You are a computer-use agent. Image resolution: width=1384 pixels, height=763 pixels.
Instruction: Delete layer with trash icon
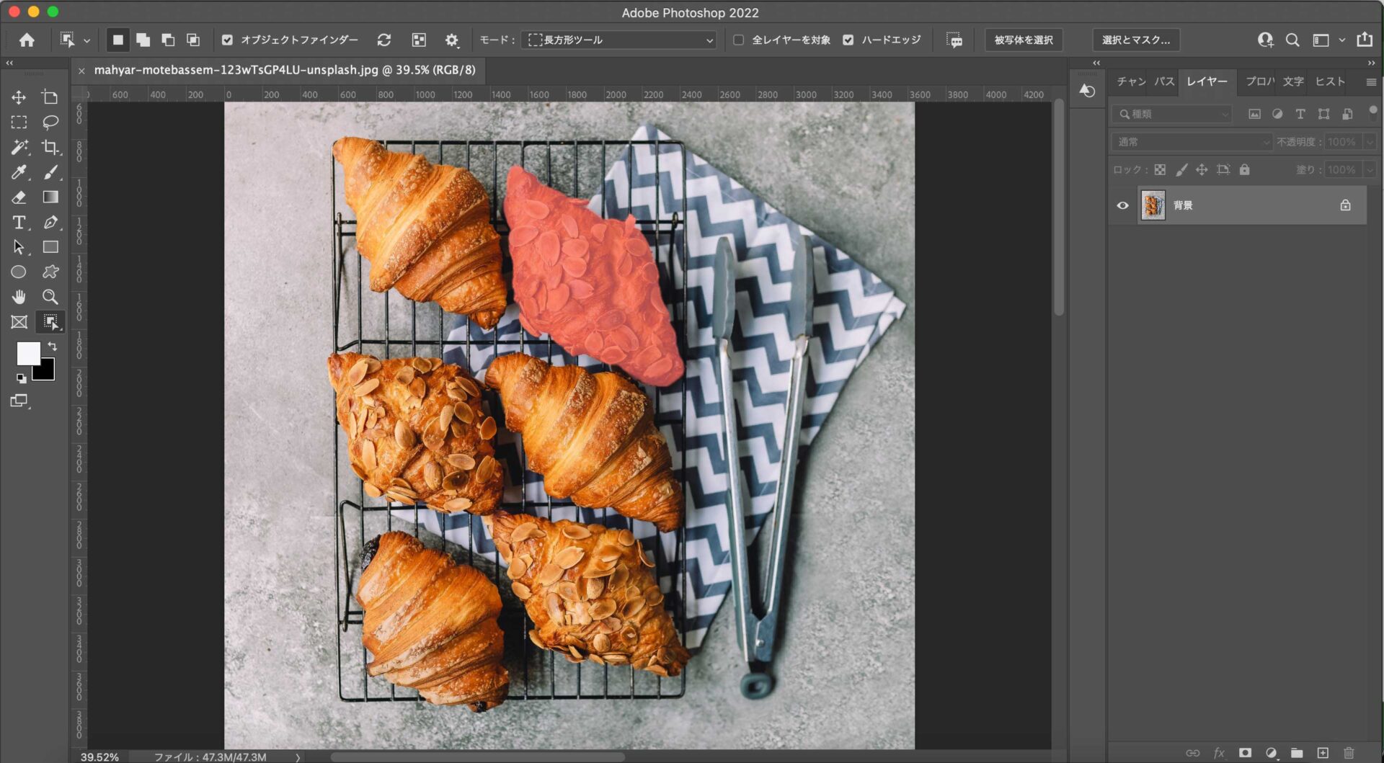coord(1349,753)
